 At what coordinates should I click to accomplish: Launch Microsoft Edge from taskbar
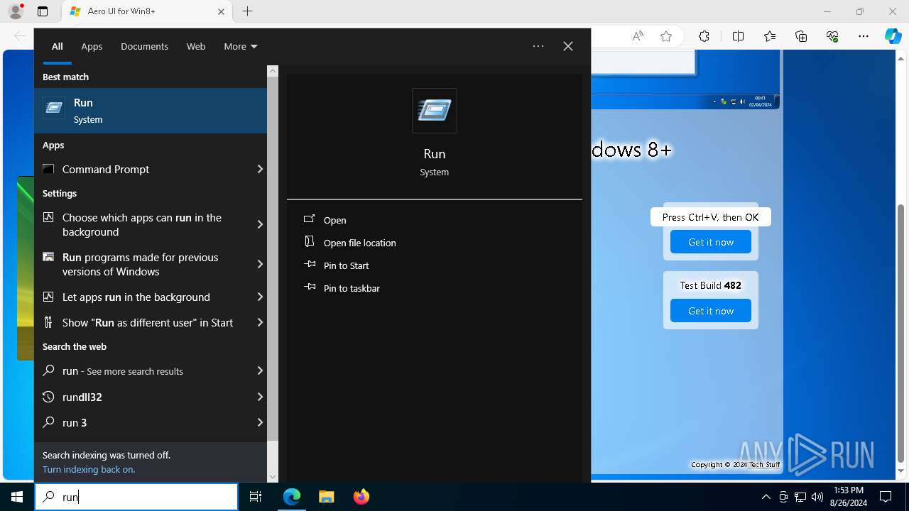click(292, 497)
